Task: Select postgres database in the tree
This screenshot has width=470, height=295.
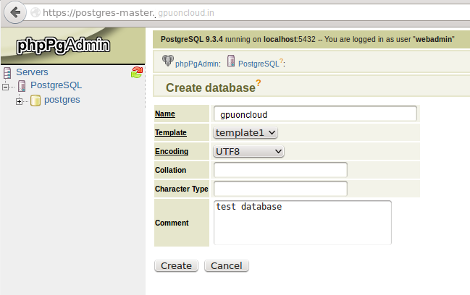Action: pos(62,100)
